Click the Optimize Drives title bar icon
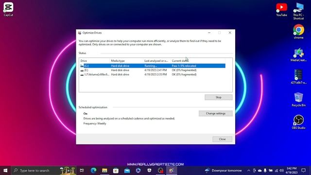Screen dimensions: 311x175 80,33
